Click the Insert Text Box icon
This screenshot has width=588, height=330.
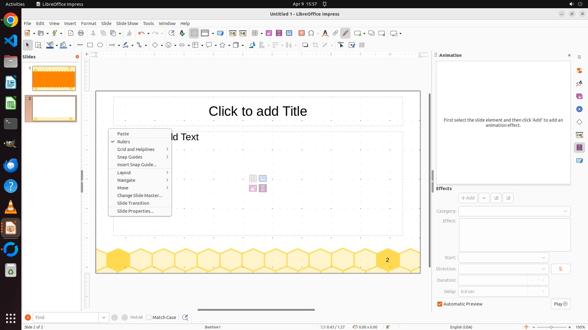click(x=302, y=33)
